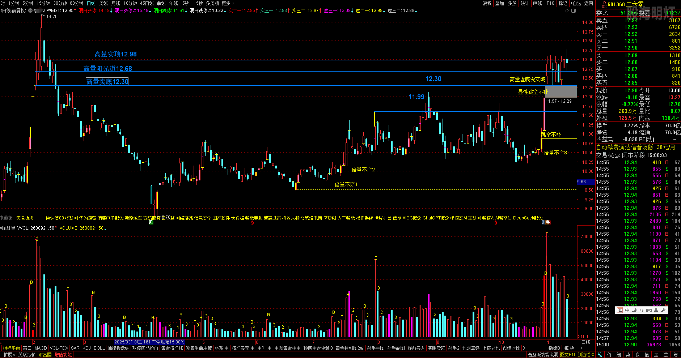Switch to the 周线 weekly period tab

point(103,3)
